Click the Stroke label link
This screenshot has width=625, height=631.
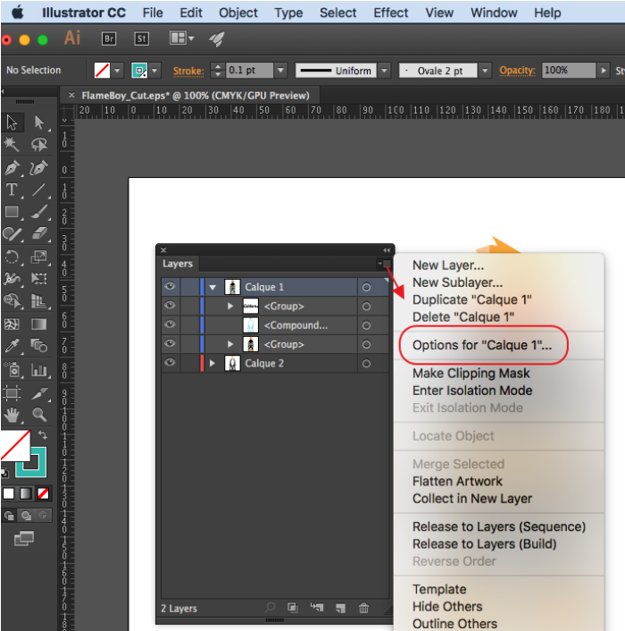coord(188,71)
